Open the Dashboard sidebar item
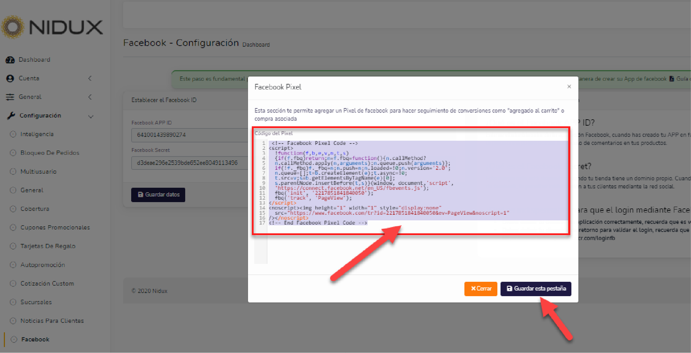 pyautogui.click(x=34, y=60)
